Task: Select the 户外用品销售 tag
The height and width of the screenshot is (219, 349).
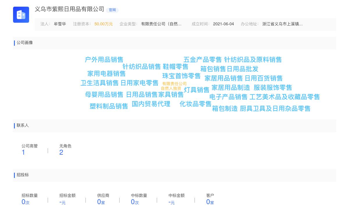Action: [104, 60]
